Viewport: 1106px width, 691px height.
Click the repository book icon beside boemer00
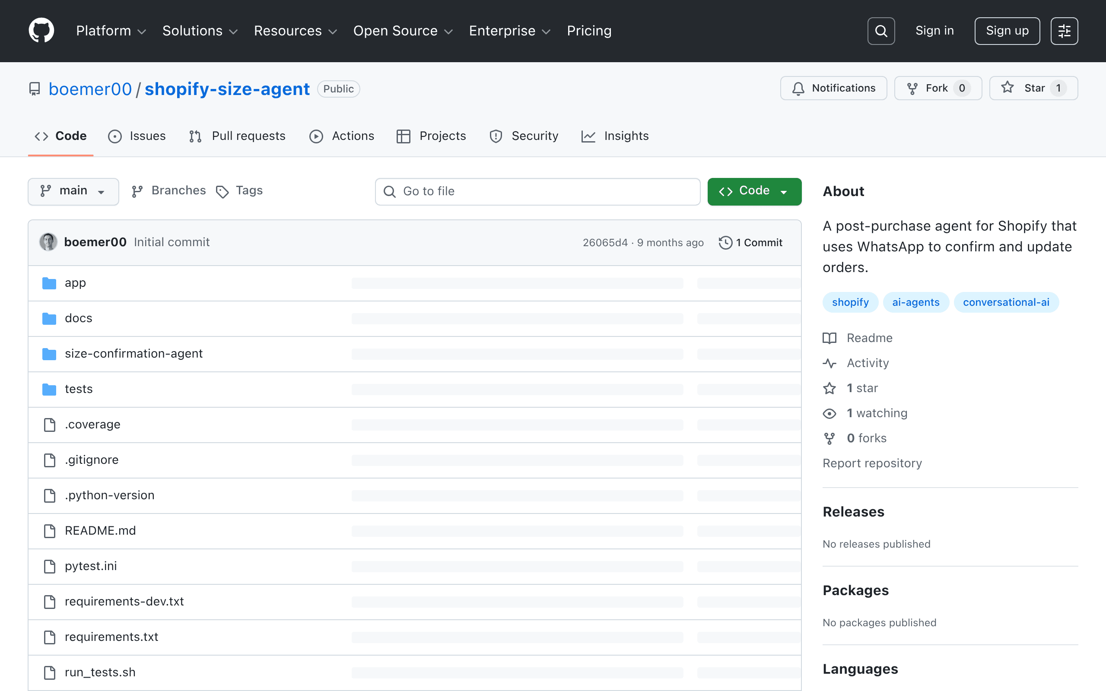34,89
